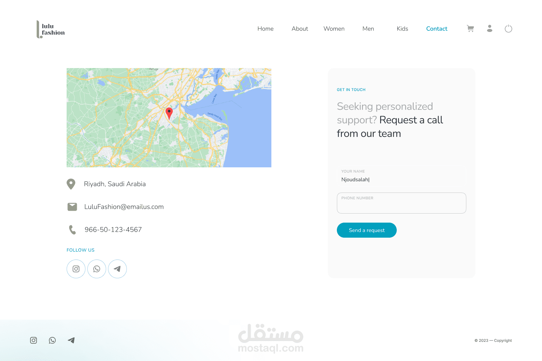Click the location marker icon beside Riyadh
The height and width of the screenshot is (361, 542).
pyautogui.click(x=71, y=184)
